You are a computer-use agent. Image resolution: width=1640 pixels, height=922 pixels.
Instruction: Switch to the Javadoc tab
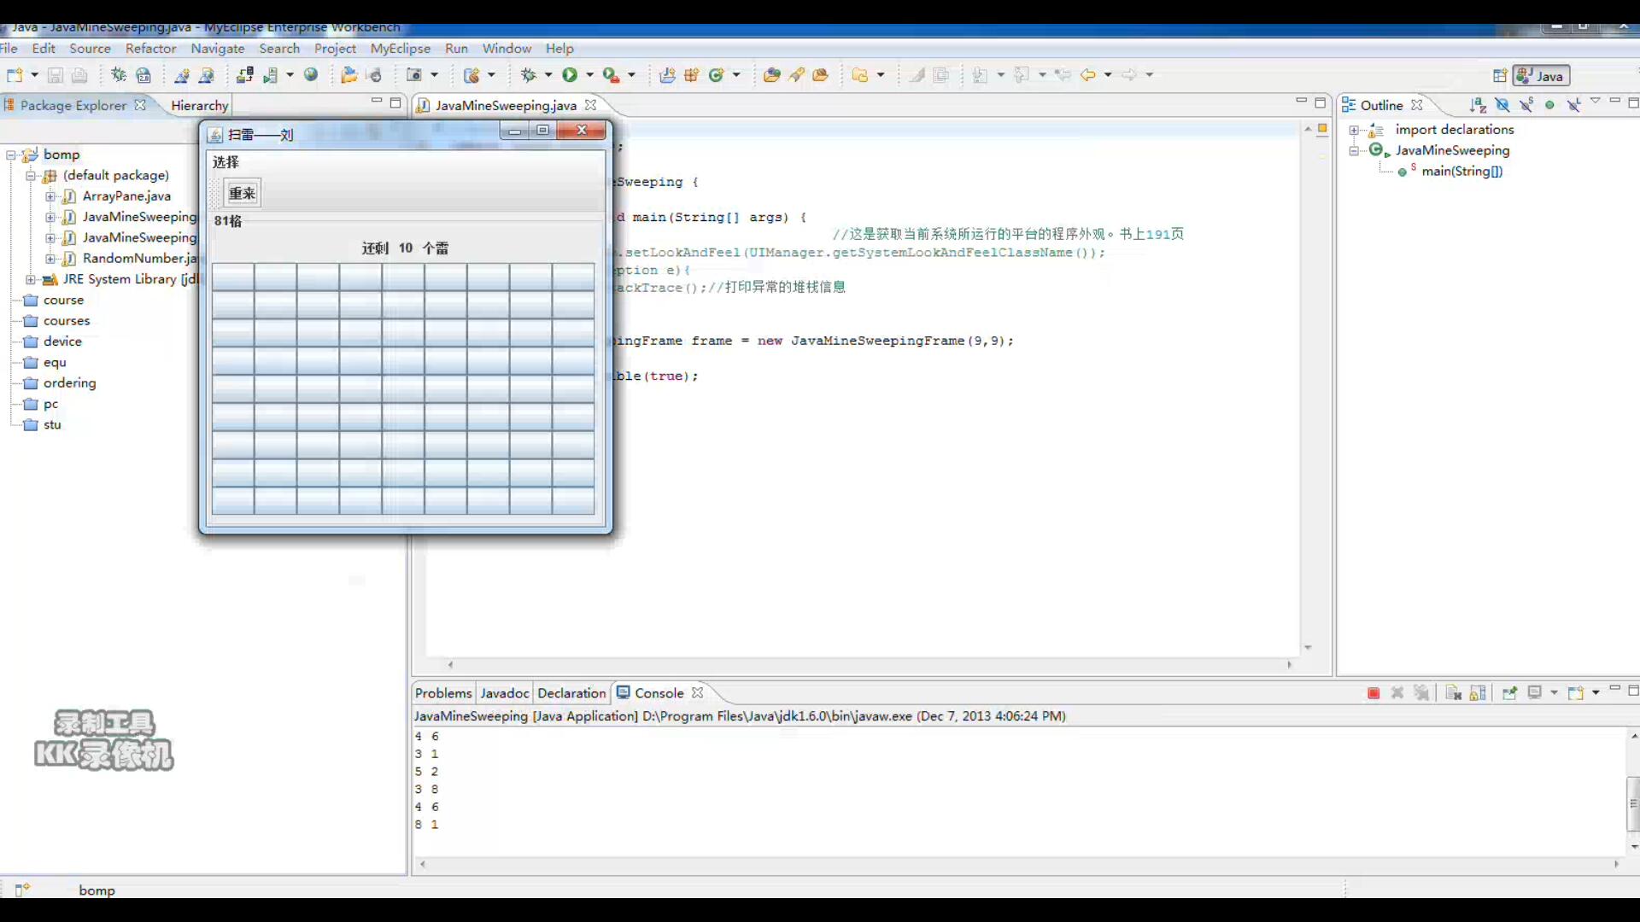[504, 693]
